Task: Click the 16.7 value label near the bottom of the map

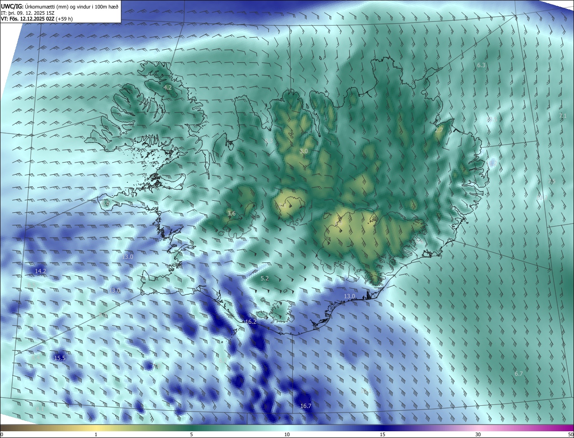Action: 306,406
